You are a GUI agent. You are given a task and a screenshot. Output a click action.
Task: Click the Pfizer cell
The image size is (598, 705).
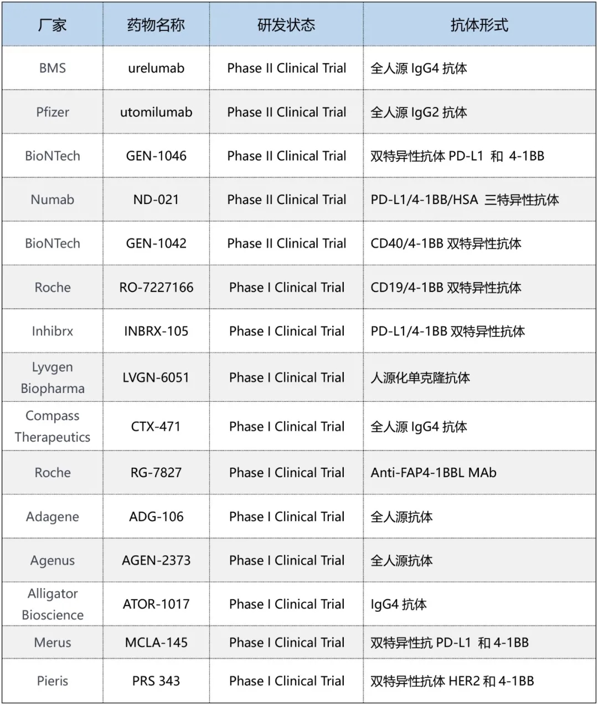[52, 112]
